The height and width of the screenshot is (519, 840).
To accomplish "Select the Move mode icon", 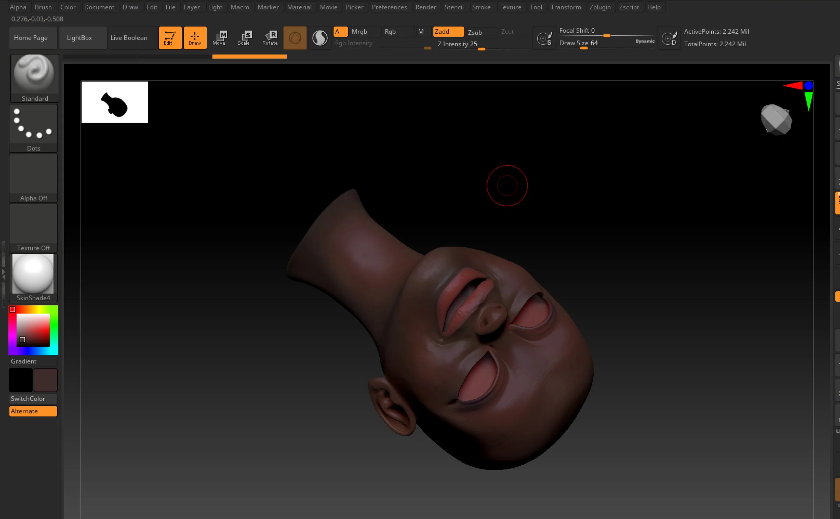I will (x=220, y=38).
